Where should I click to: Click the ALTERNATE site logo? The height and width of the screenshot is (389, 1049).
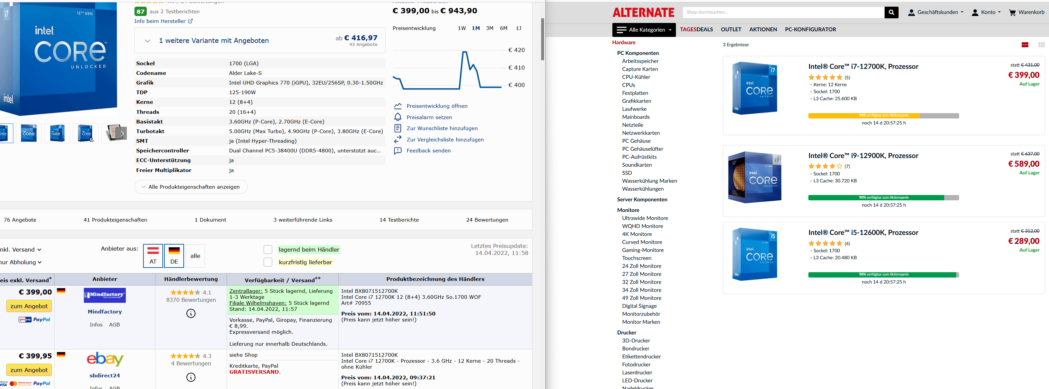click(643, 12)
